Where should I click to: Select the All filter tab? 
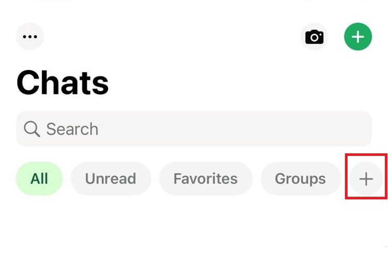click(39, 179)
